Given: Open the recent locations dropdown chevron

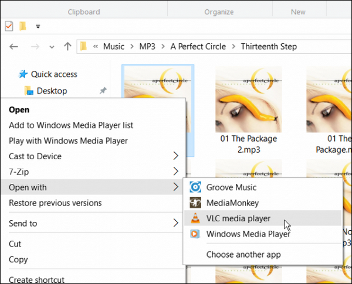Looking at the screenshot, I should point(52,47).
